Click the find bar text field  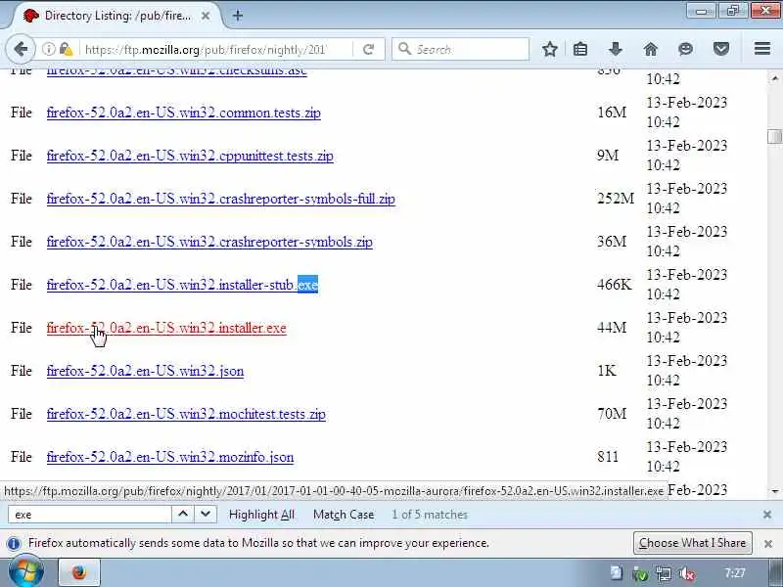point(90,515)
